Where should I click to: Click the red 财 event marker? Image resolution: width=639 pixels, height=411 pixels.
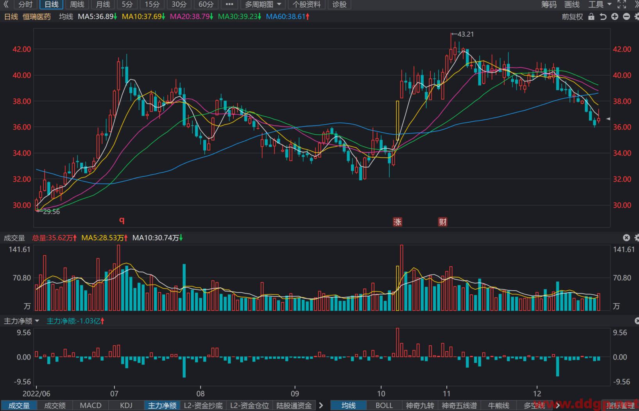443,222
